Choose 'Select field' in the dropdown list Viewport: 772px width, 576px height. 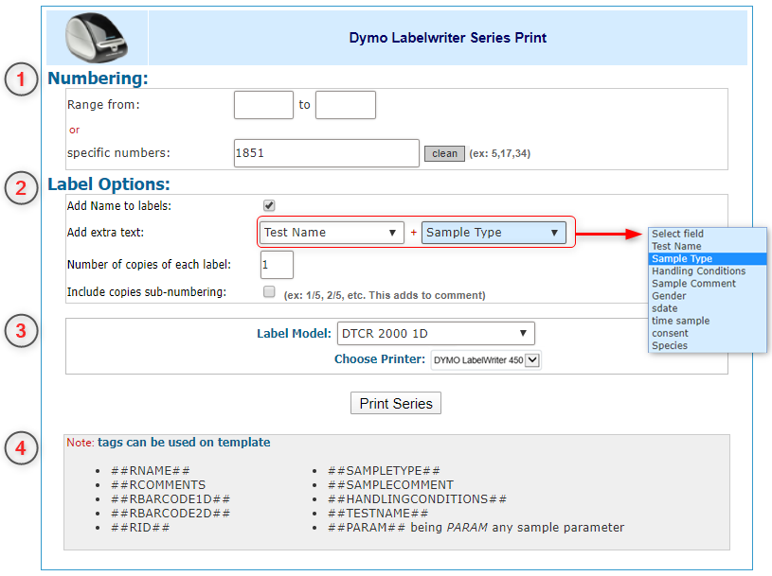[708, 234]
